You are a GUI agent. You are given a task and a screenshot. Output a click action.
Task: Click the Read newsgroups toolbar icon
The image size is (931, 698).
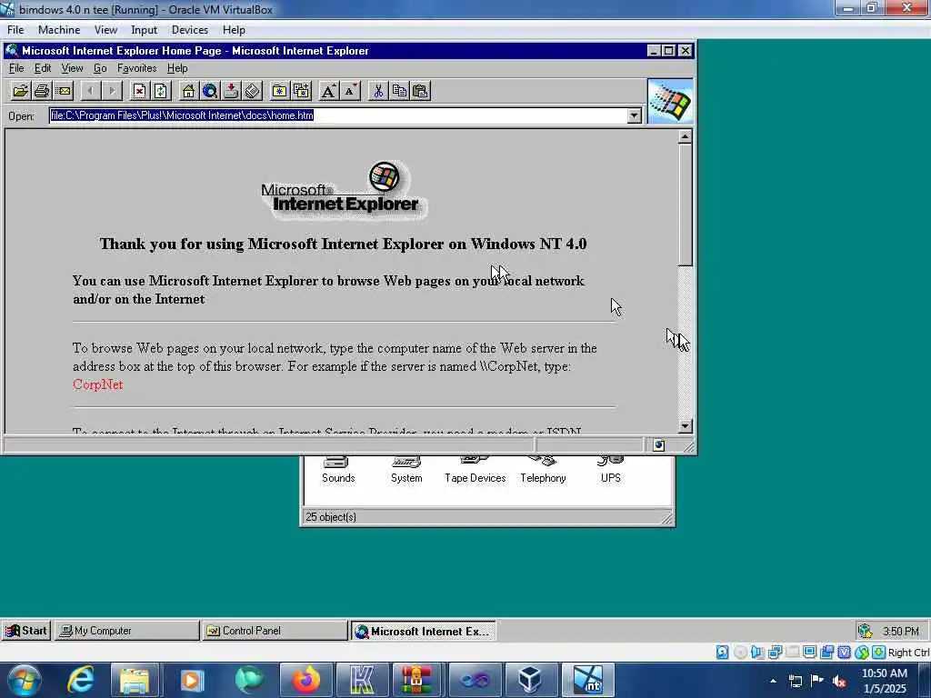[231, 91]
